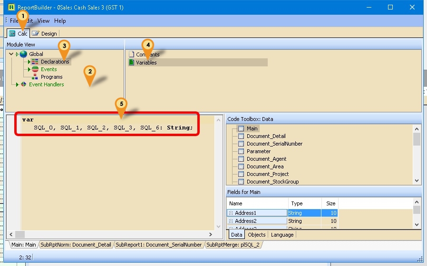Click the Parameter table icon
427x266 pixels.
pyautogui.click(x=241, y=151)
